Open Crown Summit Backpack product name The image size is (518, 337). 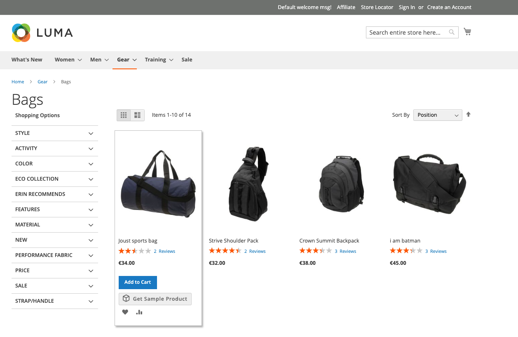click(329, 241)
